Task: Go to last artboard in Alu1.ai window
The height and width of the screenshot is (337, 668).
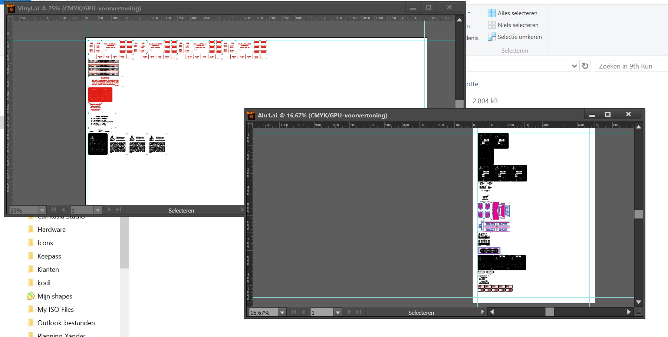Action: click(359, 312)
